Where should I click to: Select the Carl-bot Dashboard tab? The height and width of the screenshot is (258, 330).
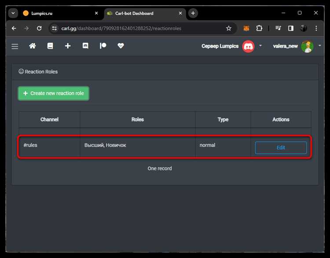[144, 13]
